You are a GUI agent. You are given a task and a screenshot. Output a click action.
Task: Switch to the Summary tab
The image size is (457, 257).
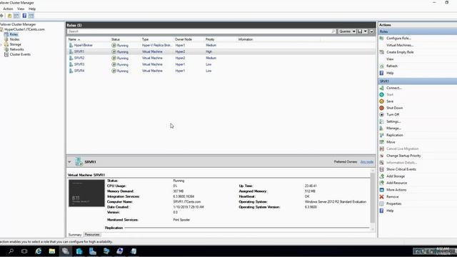pyautogui.click(x=75, y=235)
